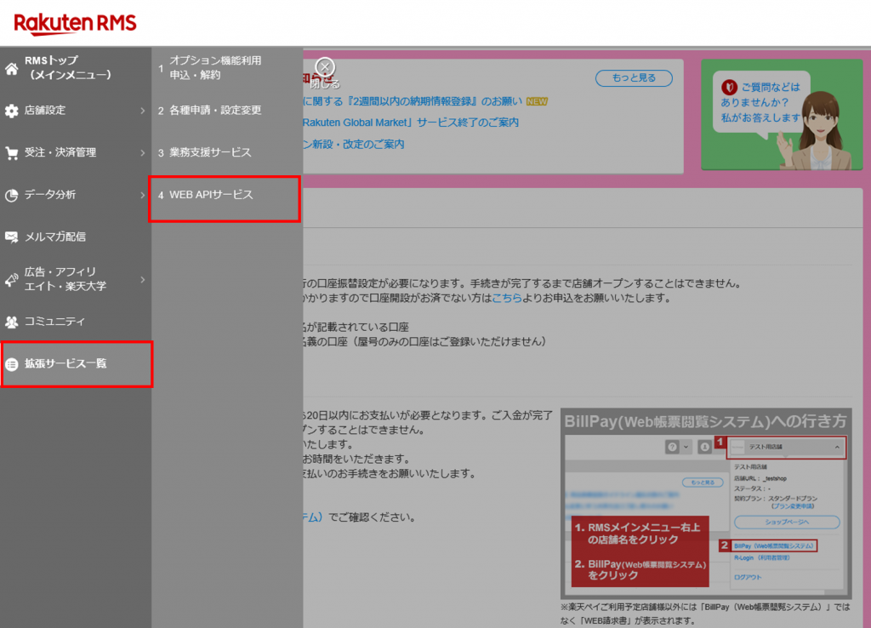Click the もっと見る button
Viewport: 871px width, 628px height.
pos(634,78)
